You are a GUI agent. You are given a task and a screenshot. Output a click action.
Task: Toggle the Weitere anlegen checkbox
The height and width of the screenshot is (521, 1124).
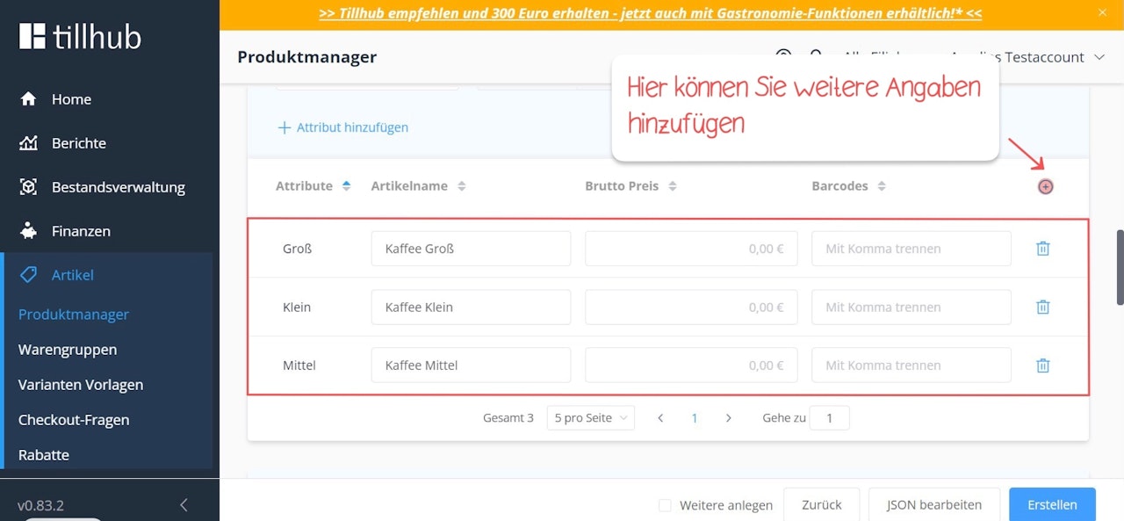tap(665, 505)
